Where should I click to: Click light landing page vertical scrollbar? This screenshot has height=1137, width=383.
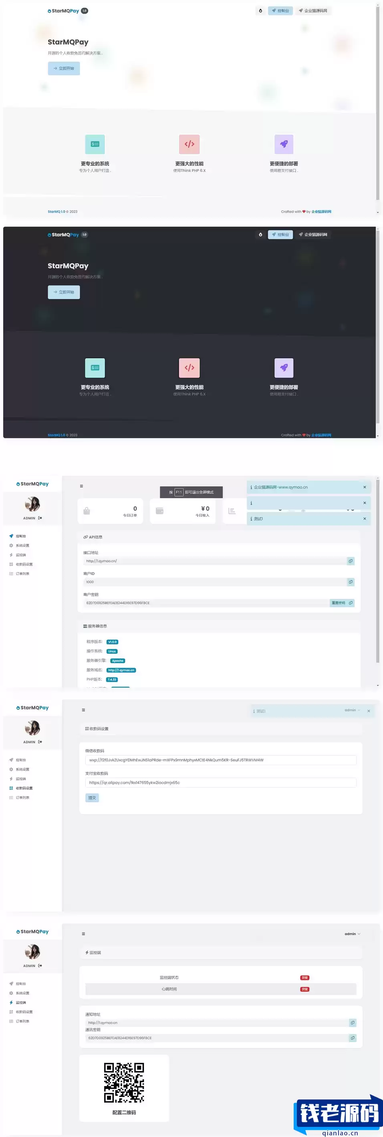(378, 103)
